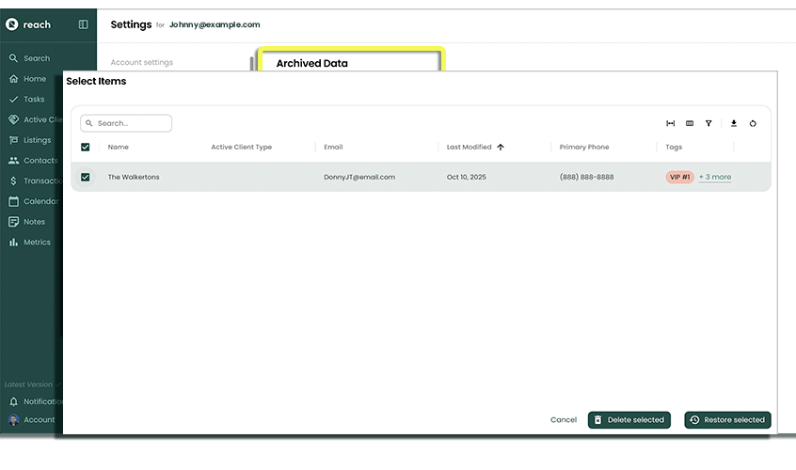The height and width of the screenshot is (470, 796).
Task: Click the VIP #1 tag badge
Action: tap(679, 177)
